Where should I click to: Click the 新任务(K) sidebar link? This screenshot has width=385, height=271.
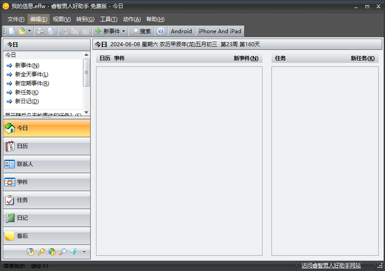[x=27, y=92]
